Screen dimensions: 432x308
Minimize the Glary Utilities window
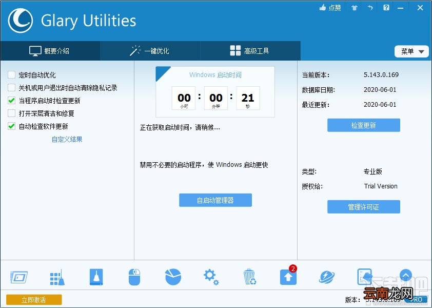[x=401, y=8]
